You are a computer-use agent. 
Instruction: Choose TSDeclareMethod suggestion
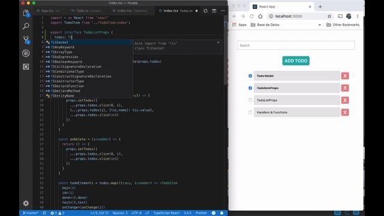click(x=89, y=91)
